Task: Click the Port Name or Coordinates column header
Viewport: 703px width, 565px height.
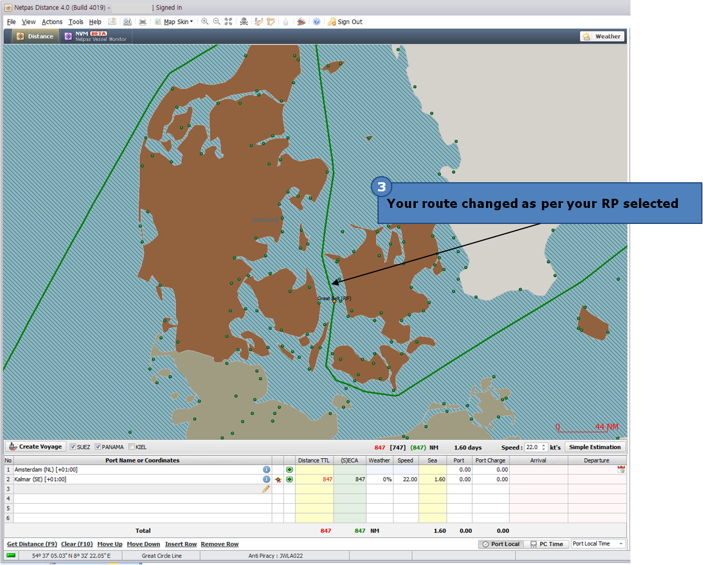Action: (142, 460)
